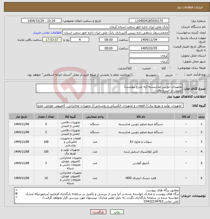Click quantity 10 in HDD row
The image size is (210, 219).
pyautogui.click(x=46, y=178)
